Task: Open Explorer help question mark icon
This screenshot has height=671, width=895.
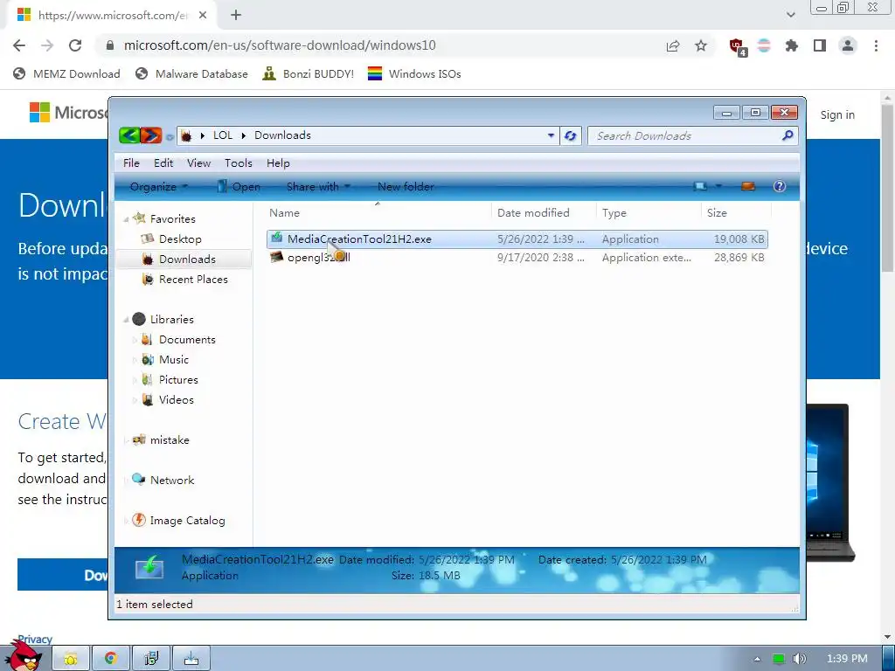Action: pyautogui.click(x=779, y=186)
